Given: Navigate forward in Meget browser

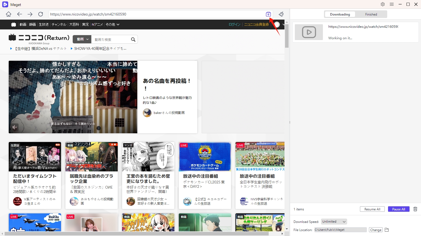Looking at the screenshot, I should click(x=30, y=14).
